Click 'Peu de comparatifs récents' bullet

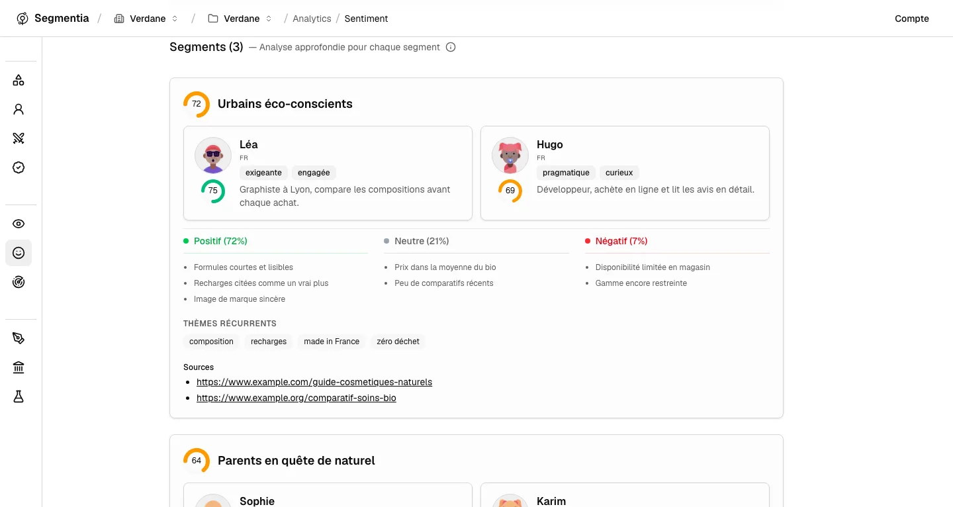[x=444, y=283]
